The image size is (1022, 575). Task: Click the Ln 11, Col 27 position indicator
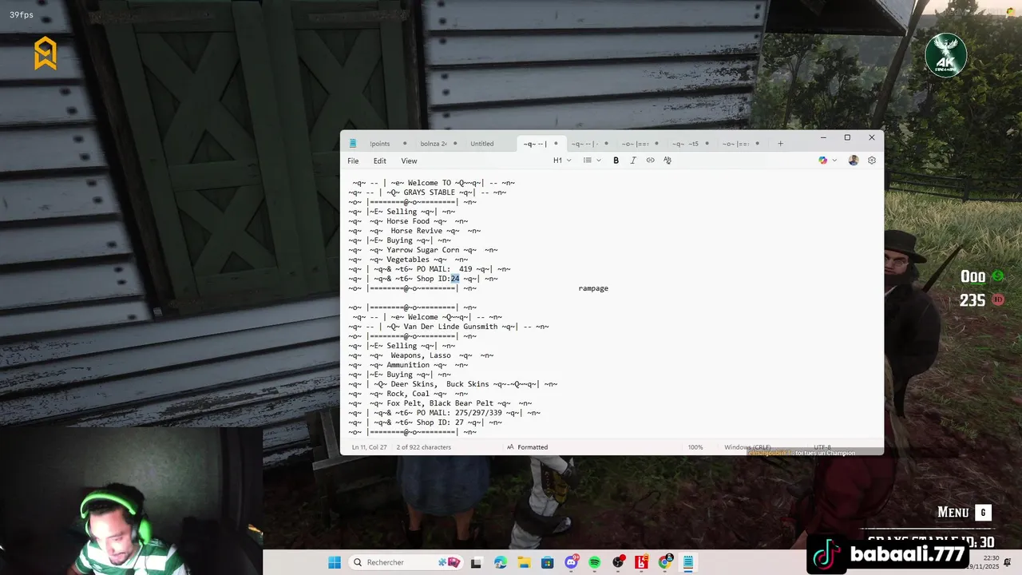point(369,447)
